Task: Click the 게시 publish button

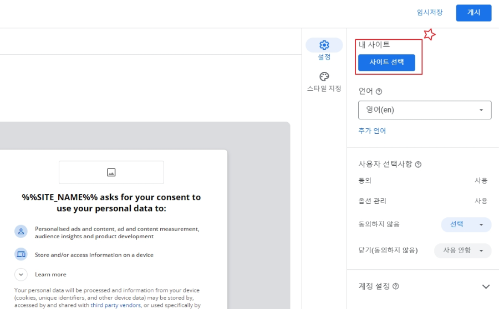Action: point(473,13)
